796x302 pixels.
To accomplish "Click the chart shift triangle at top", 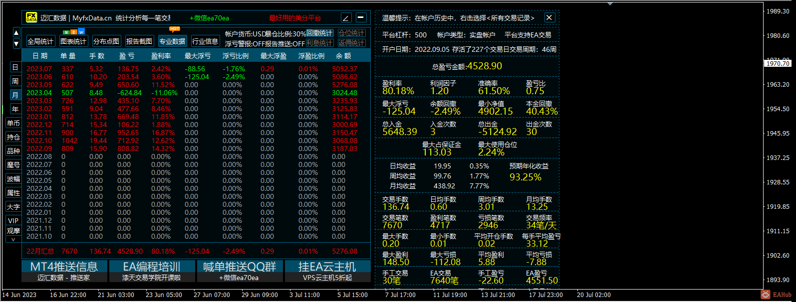I will tap(610, 3).
